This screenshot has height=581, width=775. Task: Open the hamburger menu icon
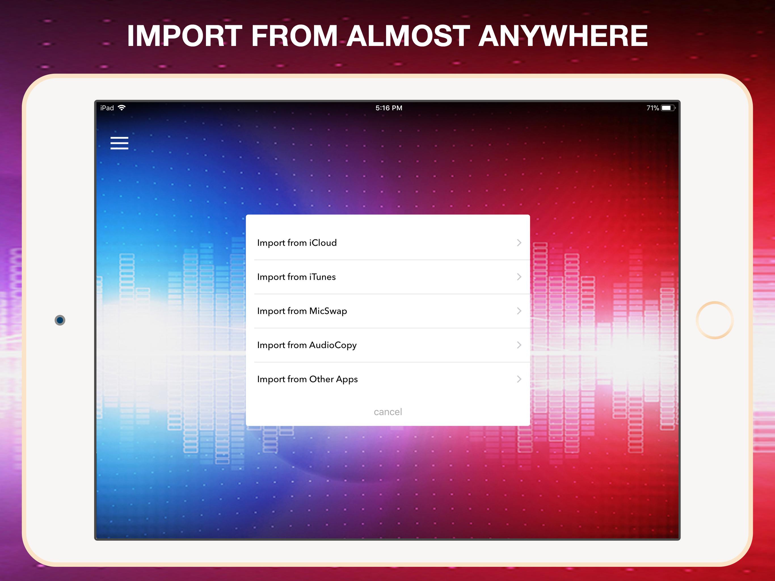click(x=119, y=143)
